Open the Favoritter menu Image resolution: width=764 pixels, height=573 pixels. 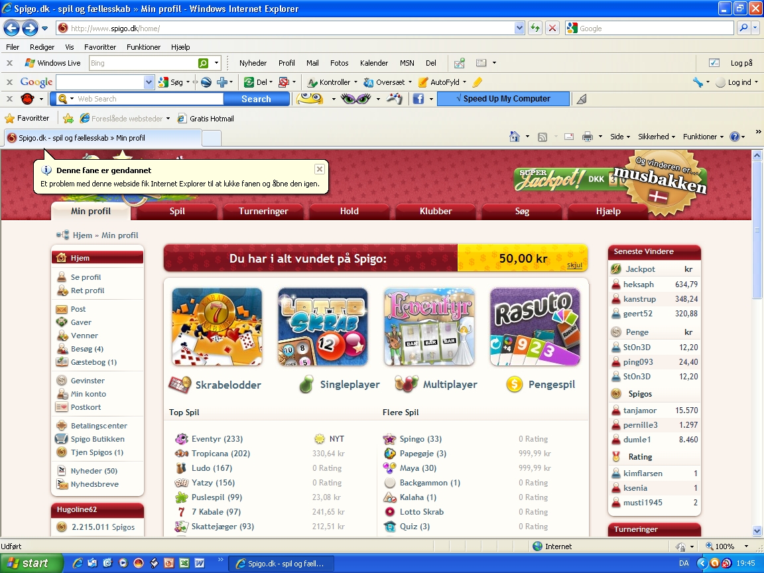pos(99,47)
